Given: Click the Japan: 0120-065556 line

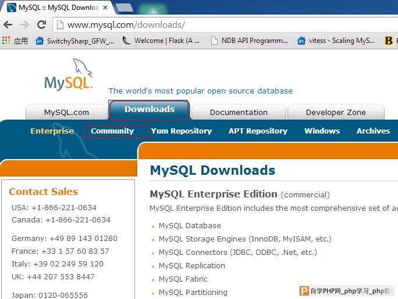Looking at the screenshot, I should tap(50, 295).
